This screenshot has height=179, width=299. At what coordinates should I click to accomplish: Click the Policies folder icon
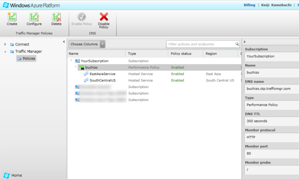(x=19, y=59)
